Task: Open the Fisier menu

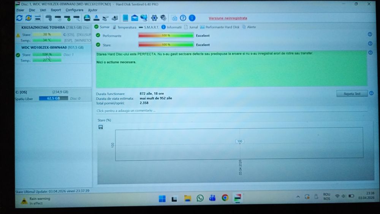Action: [20, 10]
